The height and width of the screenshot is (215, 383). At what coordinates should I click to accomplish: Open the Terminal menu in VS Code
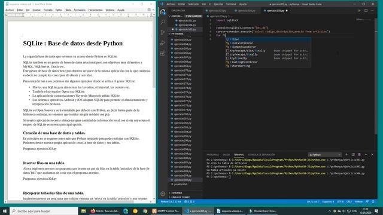click(231, 4)
